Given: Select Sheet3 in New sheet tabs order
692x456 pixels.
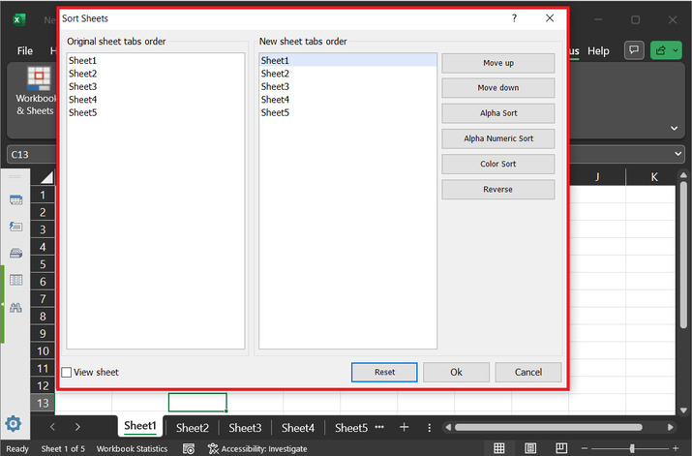Looking at the screenshot, I should (x=347, y=86).
